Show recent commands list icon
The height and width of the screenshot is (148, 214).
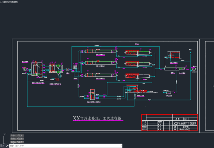(12, 146)
